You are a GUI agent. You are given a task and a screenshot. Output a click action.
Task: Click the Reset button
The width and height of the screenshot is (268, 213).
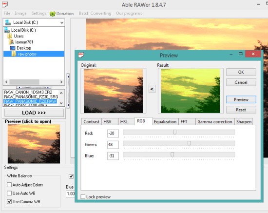[x=241, y=110]
